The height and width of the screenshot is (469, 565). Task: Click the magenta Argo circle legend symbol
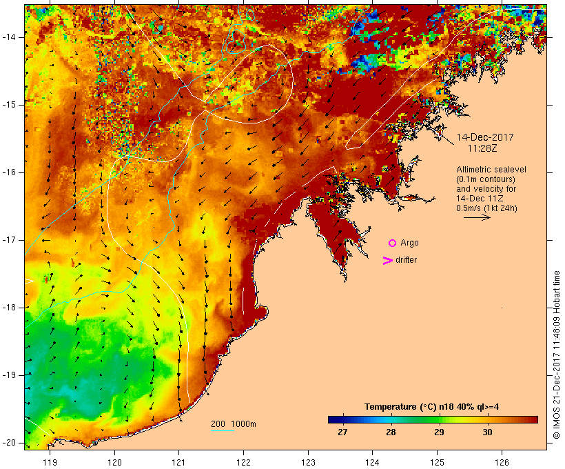pyautogui.click(x=393, y=243)
